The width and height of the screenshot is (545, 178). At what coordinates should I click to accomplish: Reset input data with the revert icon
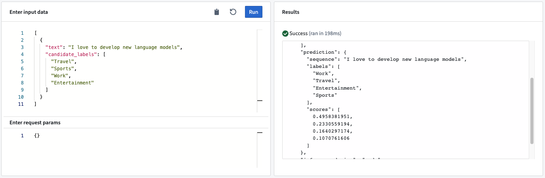click(x=233, y=12)
